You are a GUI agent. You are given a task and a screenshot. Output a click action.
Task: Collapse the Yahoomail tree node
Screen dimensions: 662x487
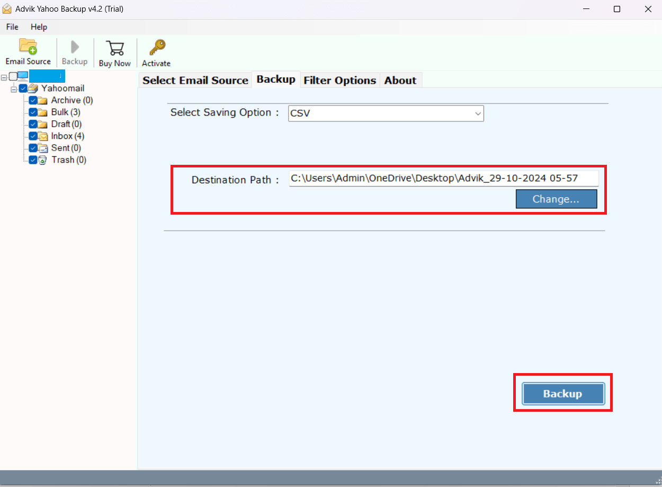coord(14,89)
